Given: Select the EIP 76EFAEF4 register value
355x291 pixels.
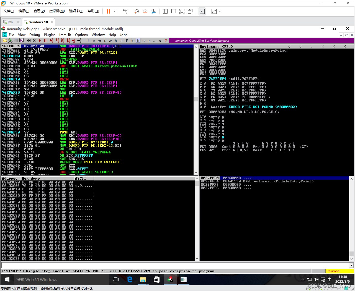Looking at the screenshot, I should coord(217,79).
